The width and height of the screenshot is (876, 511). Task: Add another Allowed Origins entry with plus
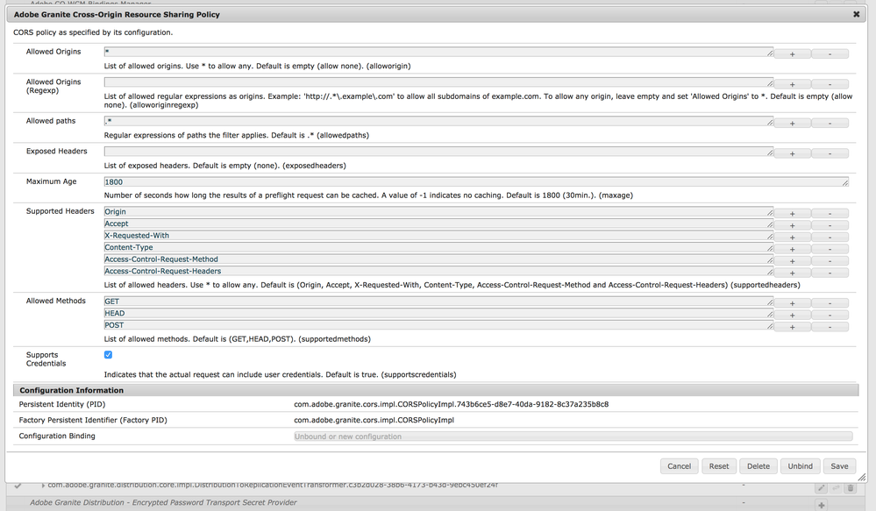click(x=793, y=54)
